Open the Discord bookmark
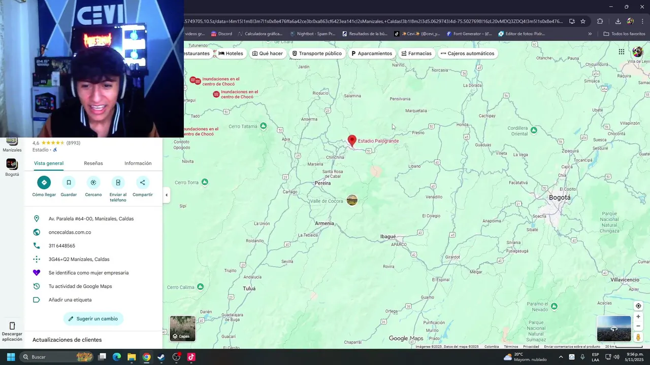 (221, 34)
